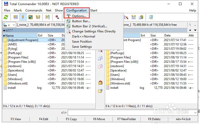Viewport: 200px width, 124px height.
Task: Select [Adjustment Program] folder in left panel
Action: point(23,40)
